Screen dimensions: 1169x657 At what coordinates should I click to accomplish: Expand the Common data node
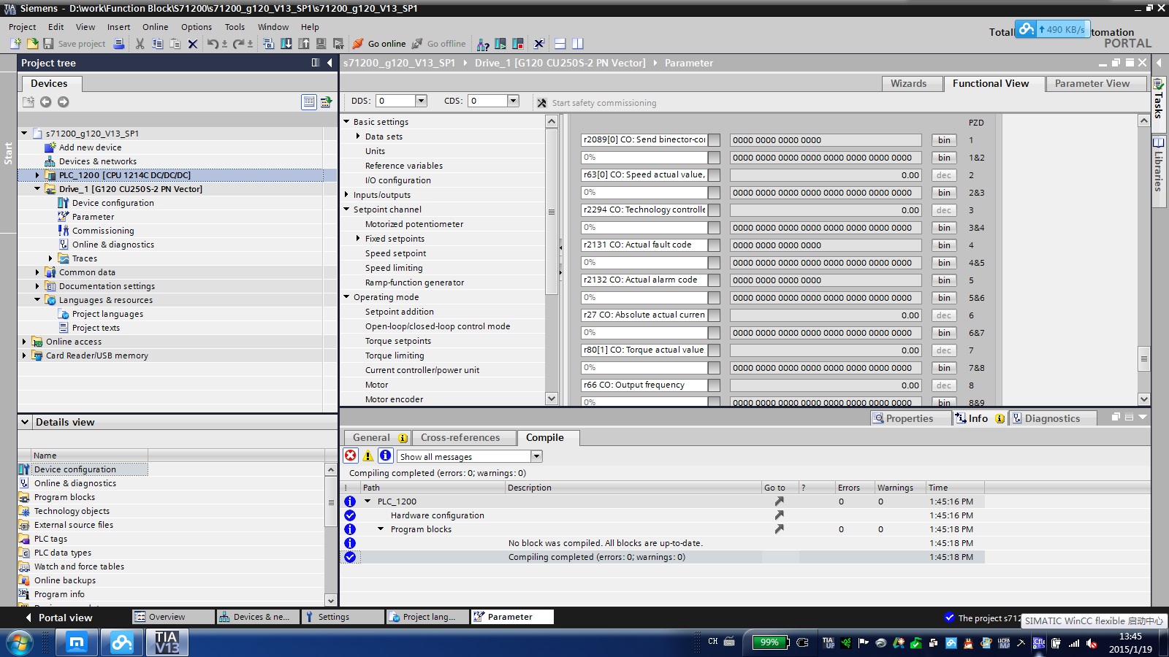(x=37, y=272)
